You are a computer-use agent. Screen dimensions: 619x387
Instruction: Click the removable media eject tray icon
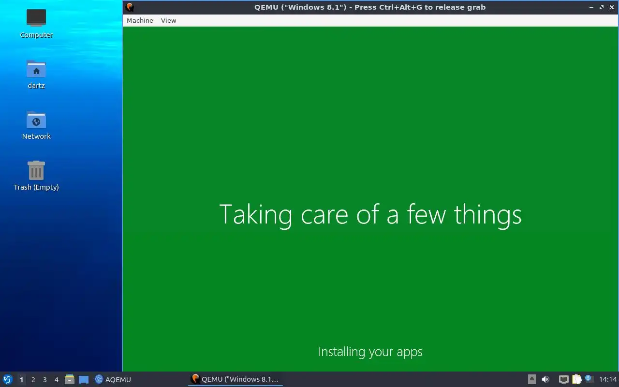[x=532, y=379]
